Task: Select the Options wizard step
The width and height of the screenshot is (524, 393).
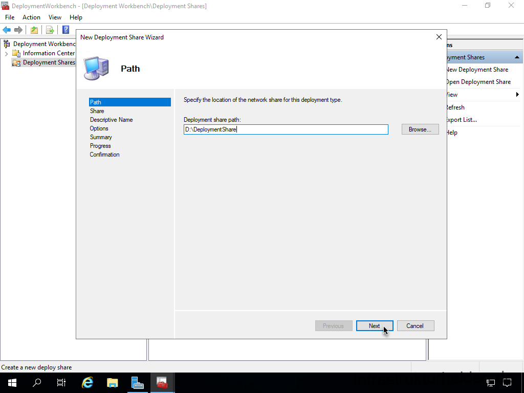Action: 99,128
